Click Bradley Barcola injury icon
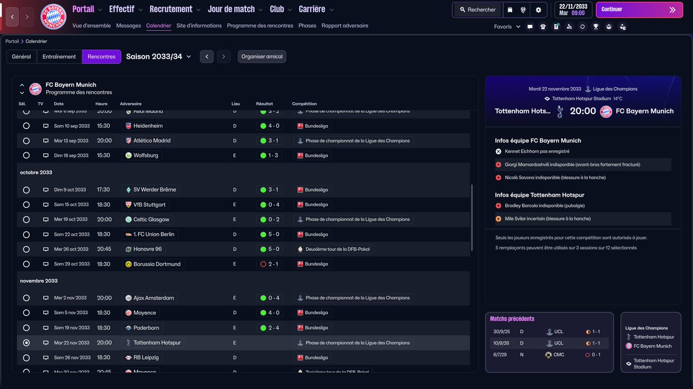693x389 pixels. point(498,206)
